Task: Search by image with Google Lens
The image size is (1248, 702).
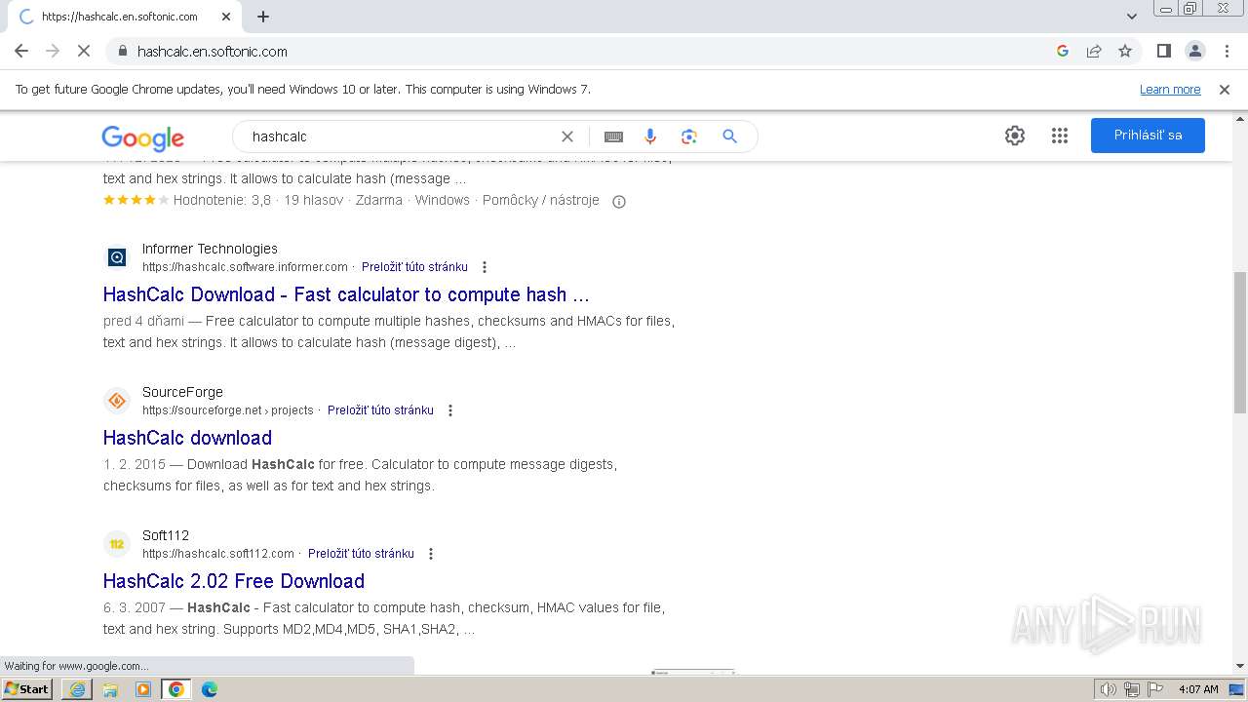Action: [689, 136]
